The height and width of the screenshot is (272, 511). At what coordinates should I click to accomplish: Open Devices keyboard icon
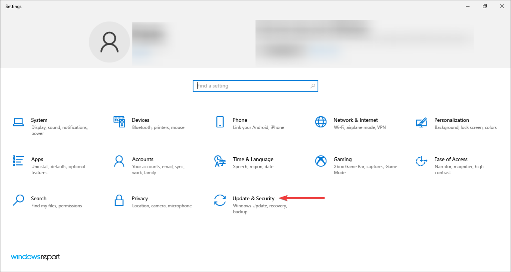pyautogui.click(x=119, y=122)
